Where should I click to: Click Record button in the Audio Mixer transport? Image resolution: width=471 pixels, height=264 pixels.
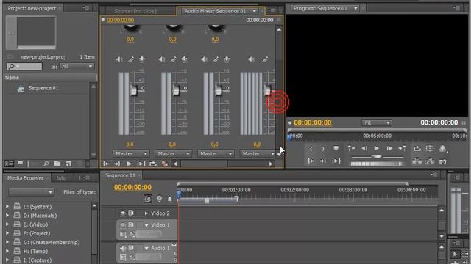[x=164, y=164]
